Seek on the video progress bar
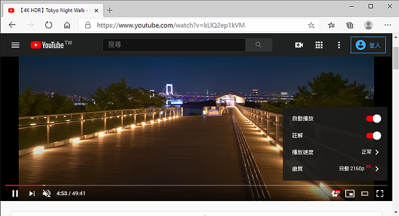Viewport: 399px width, 216px height. [196, 186]
